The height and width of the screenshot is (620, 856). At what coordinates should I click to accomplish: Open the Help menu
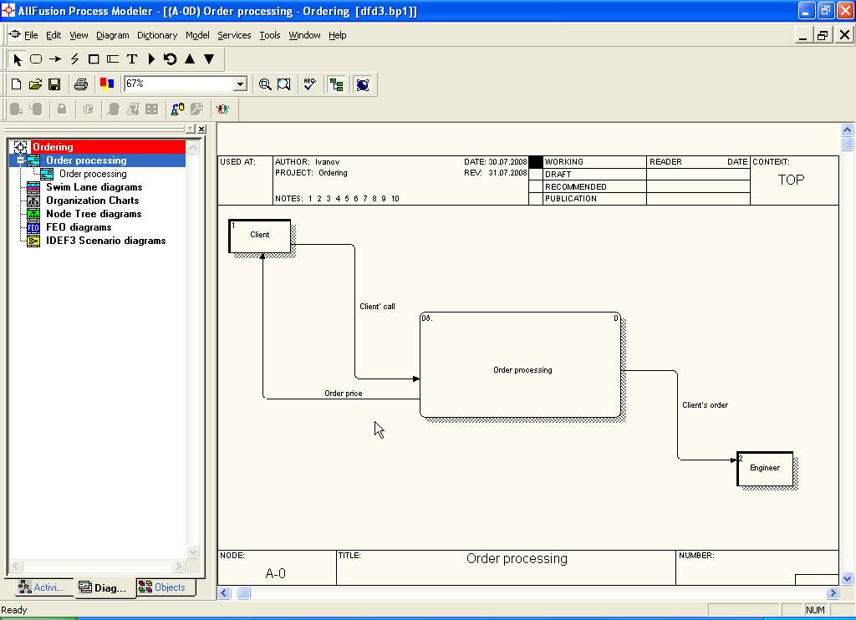(338, 35)
